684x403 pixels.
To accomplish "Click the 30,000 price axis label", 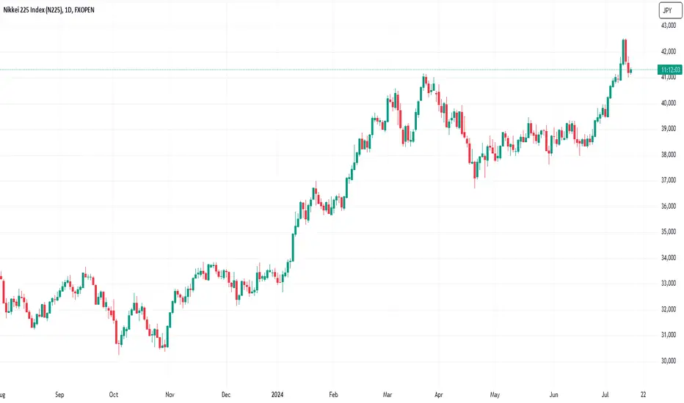I will [x=669, y=361].
